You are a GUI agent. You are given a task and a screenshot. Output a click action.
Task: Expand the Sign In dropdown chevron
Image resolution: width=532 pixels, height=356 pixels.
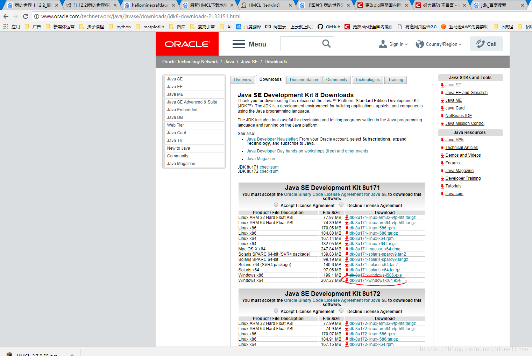(406, 44)
